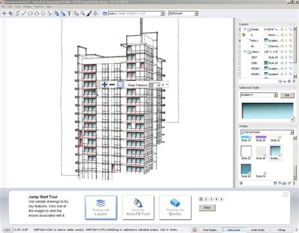Click the arrow at right end of Shape Tolerance bar
299x233 pixels.
click(x=167, y=85)
